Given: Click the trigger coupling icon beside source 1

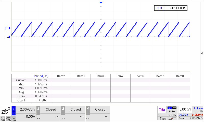Looking at the screenshot, I should coord(174,108).
